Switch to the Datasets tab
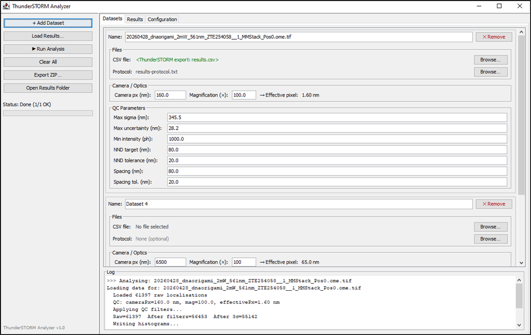This screenshot has width=531, height=335. [112, 18]
